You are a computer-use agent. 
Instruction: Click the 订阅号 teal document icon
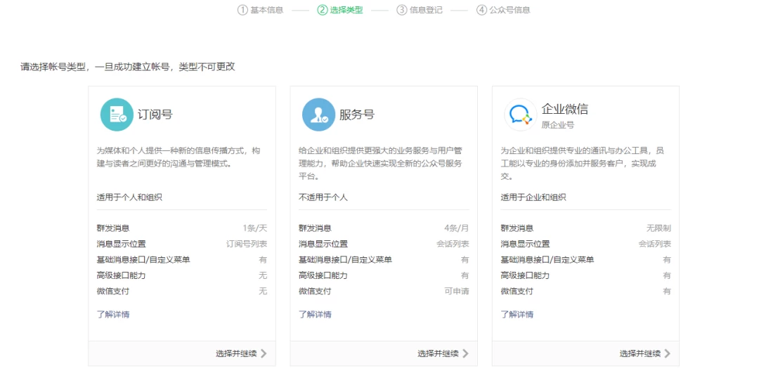(117, 115)
